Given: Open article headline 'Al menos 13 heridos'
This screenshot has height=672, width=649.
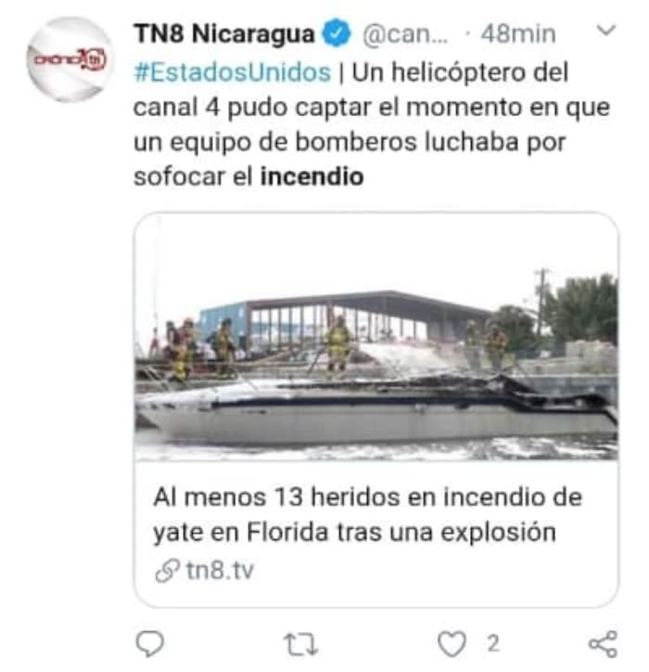Looking at the screenshot, I should 367,498.
